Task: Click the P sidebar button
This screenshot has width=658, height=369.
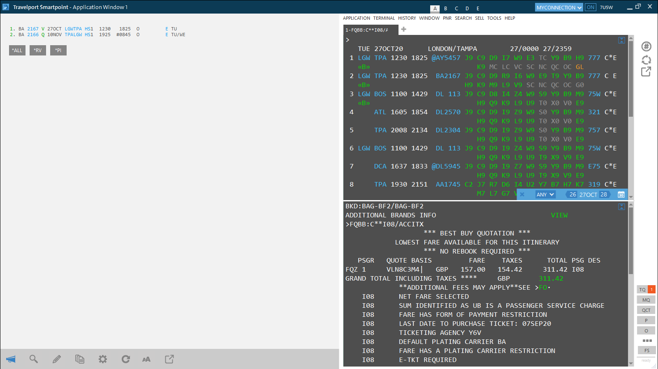Action: click(x=646, y=320)
